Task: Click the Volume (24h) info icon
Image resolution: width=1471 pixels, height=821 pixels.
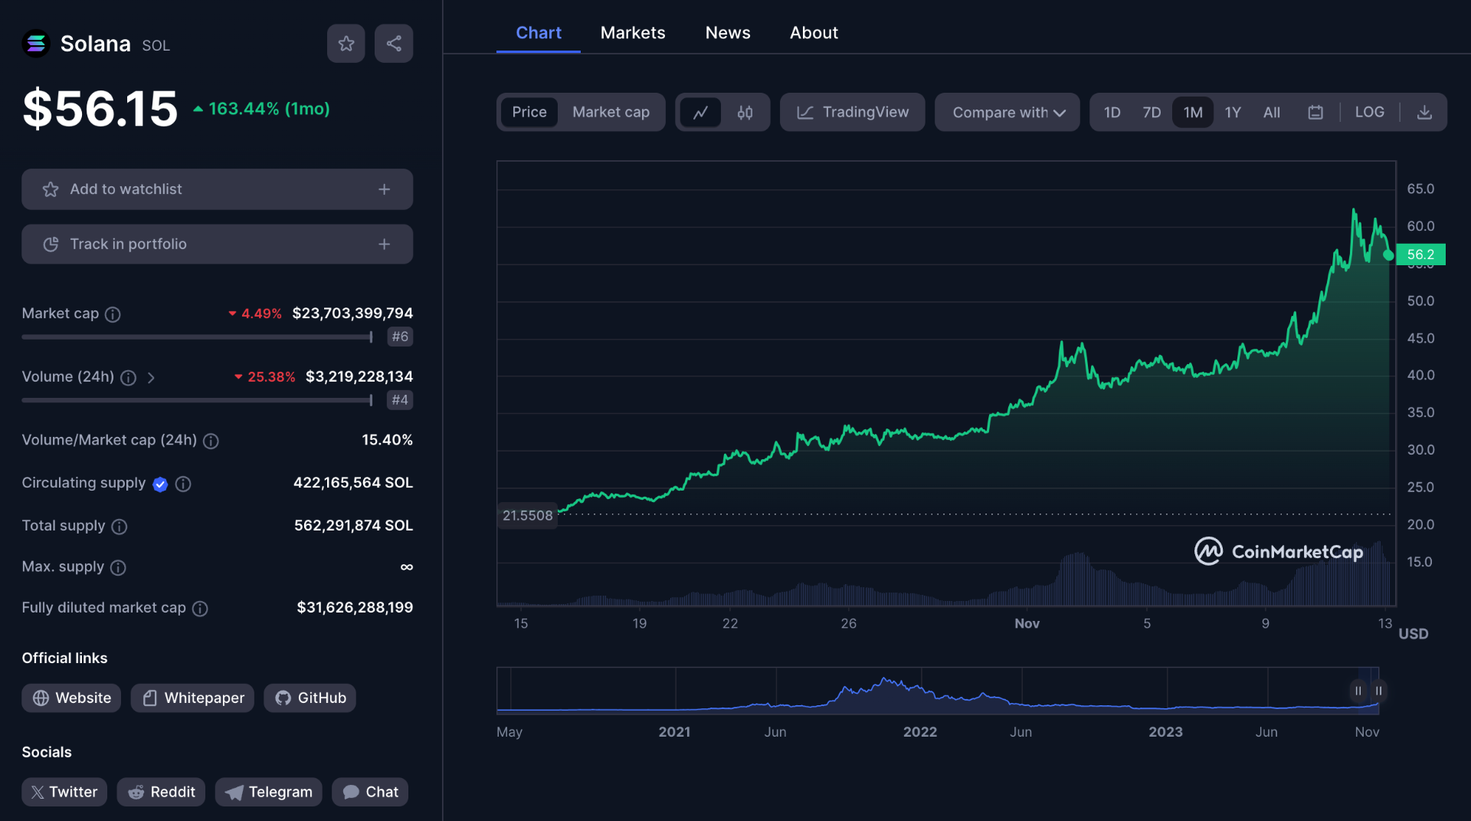Action: coord(129,377)
